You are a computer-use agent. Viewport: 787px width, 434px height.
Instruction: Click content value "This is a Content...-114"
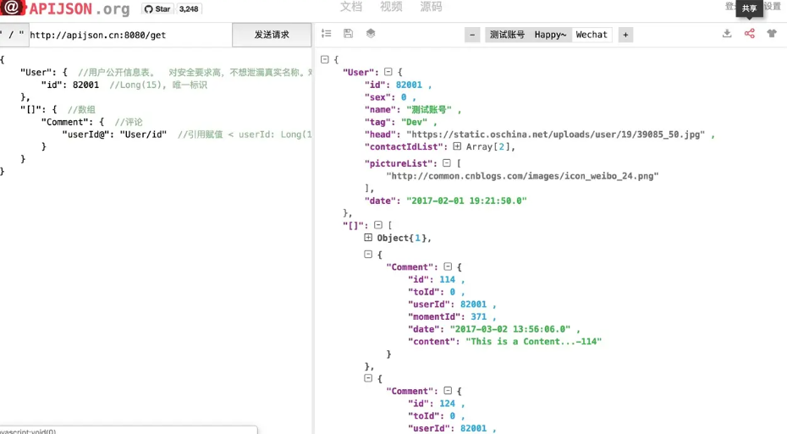pyautogui.click(x=533, y=342)
